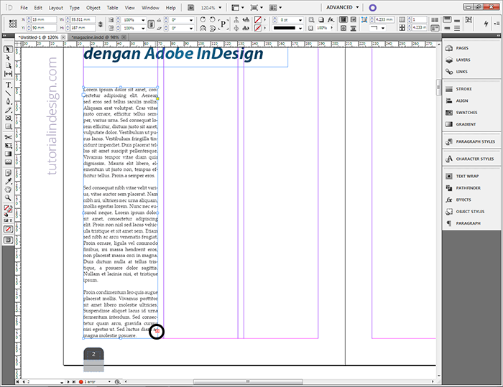Select the Note tool
Image resolution: width=503 pixels, height=387 pixels.
(x=8, y=173)
